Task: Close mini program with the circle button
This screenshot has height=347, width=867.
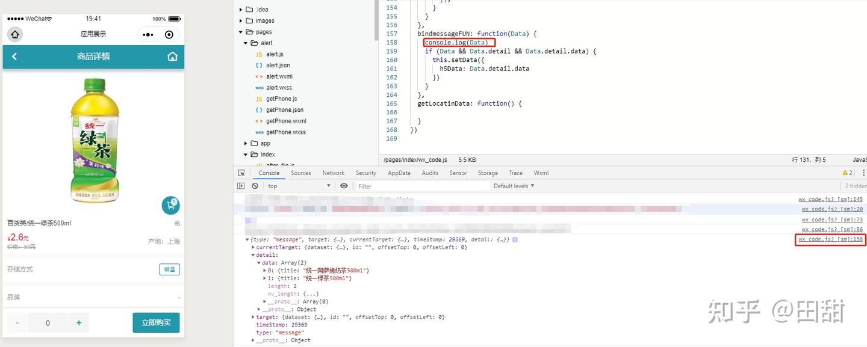Action: [x=169, y=35]
